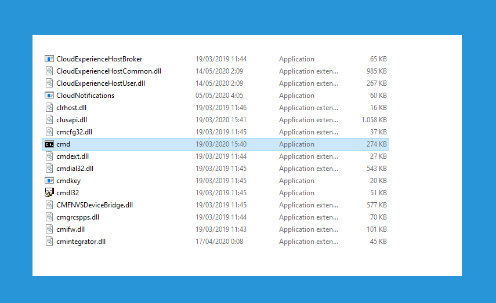Click the cmgrcspps.dll file icon
The image size is (496, 303).
[49, 217]
